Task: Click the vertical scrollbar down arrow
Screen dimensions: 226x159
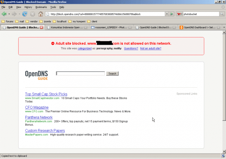Action: (x=224, y=151)
